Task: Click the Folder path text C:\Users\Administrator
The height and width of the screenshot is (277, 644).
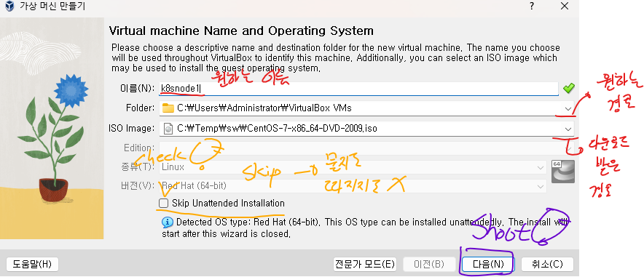Action: (x=264, y=108)
